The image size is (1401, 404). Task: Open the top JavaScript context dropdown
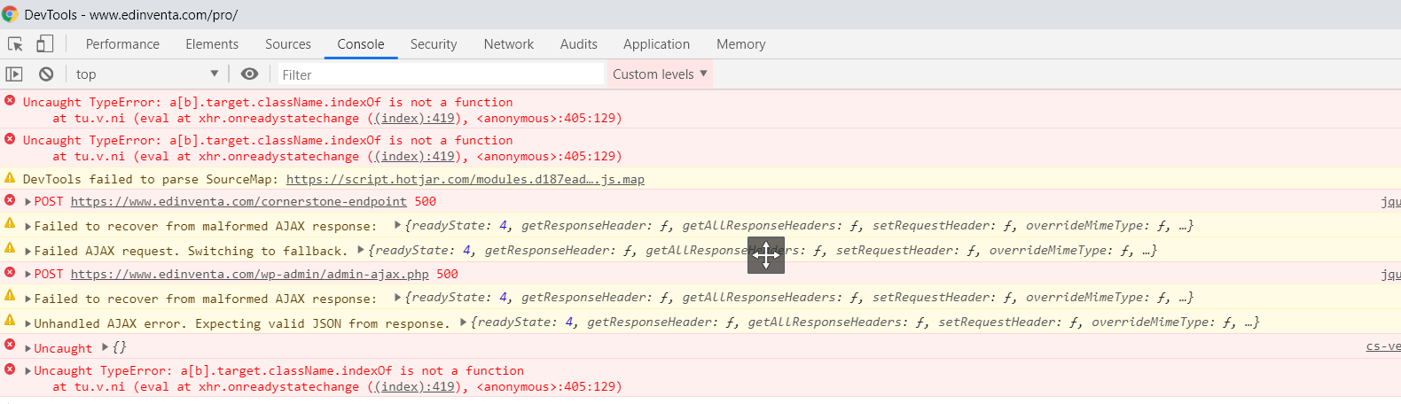point(146,74)
